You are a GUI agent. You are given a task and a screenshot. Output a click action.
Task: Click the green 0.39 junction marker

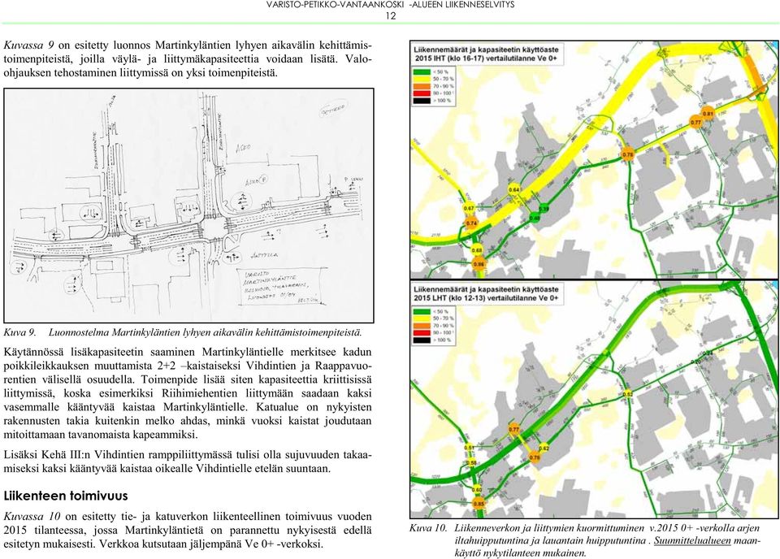pyautogui.click(x=544, y=210)
